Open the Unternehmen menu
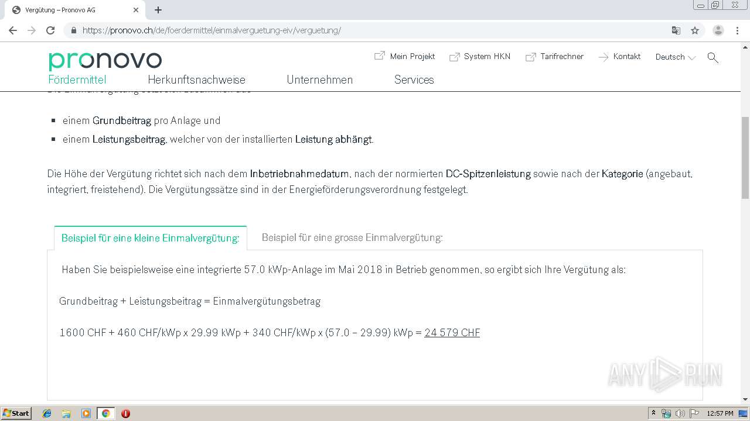Image resolution: width=750 pixels, height=421 pixels. pyautogui.click(x=320, y=80)
